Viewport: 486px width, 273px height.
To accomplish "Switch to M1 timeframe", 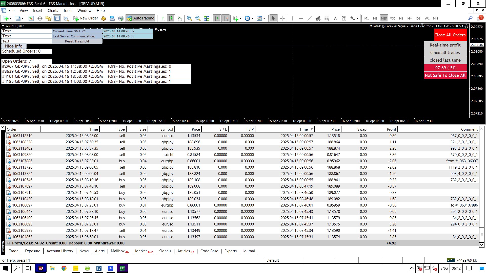I will 367,18.
